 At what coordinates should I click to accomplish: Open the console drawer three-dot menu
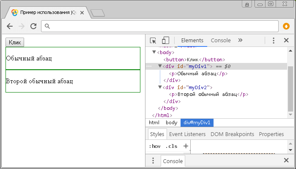153,161
